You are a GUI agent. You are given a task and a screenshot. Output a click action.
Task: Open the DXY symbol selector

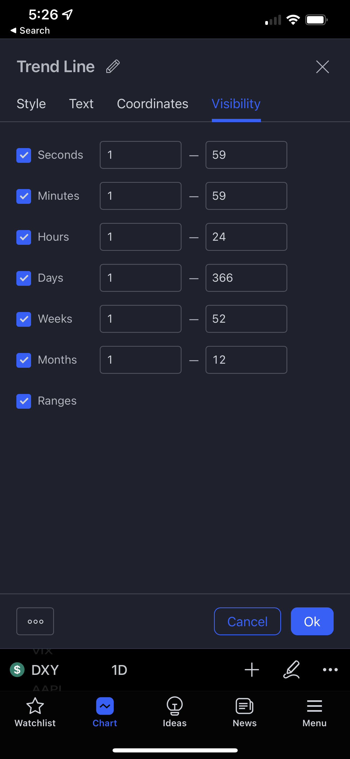click(45, 670)
